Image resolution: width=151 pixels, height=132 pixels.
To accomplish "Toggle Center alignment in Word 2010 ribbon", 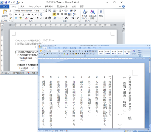I will pyautogui.click(x=58, y=14).
